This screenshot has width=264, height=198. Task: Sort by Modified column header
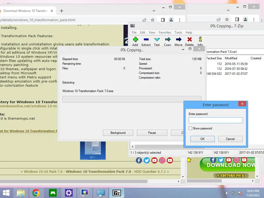[231, 58]
